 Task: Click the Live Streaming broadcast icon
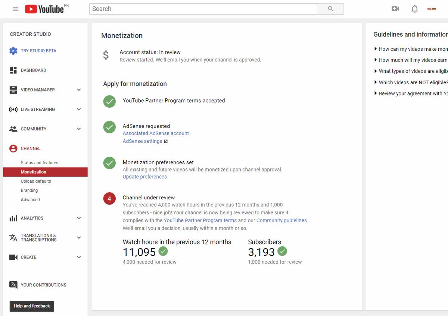click(x=13, y=110)
